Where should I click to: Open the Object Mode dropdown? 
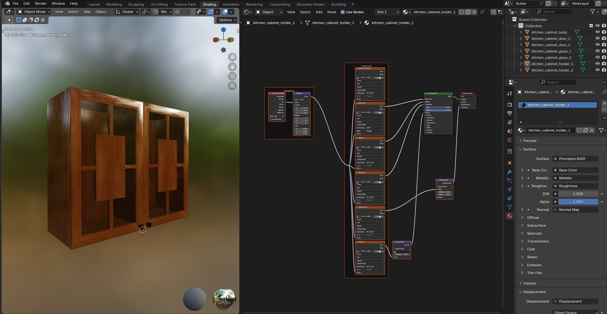[x=34, y=12]
